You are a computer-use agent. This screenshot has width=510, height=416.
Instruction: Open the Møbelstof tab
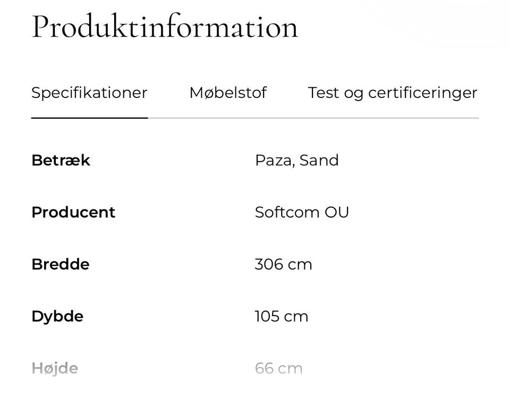tap(228, 93)
